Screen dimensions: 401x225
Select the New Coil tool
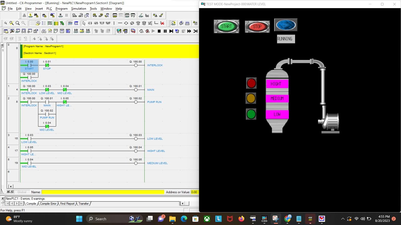(126, 23)
